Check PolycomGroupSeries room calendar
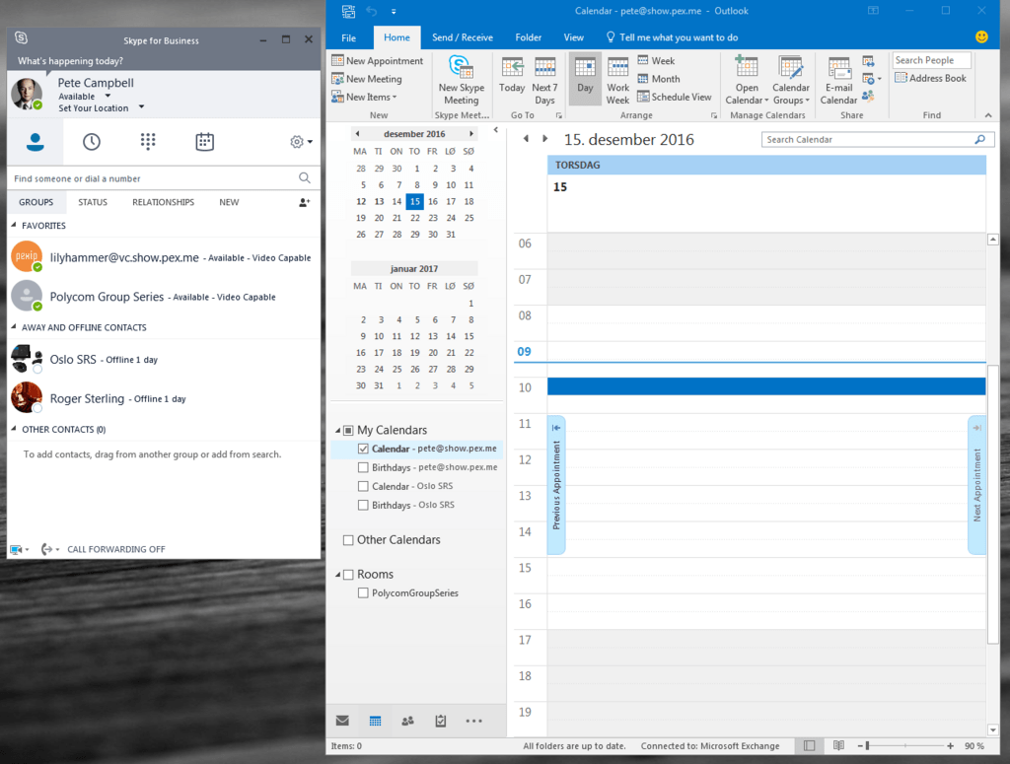This screenshot has height=764, width=1010. [x=363, y=592]
